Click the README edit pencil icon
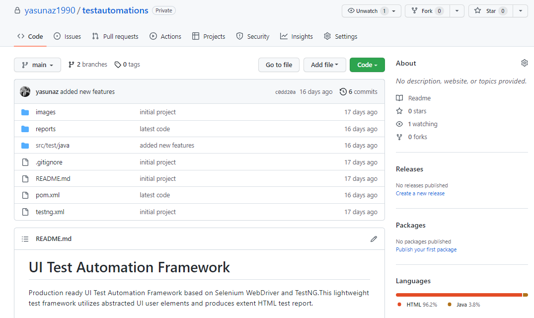 pyautogui.click(x=374, y=239)
